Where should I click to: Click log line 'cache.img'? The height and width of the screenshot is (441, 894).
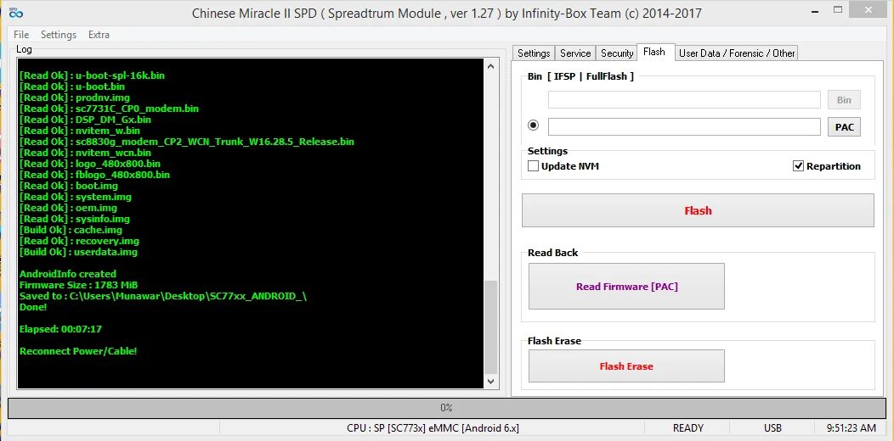(x=71, y=230)
